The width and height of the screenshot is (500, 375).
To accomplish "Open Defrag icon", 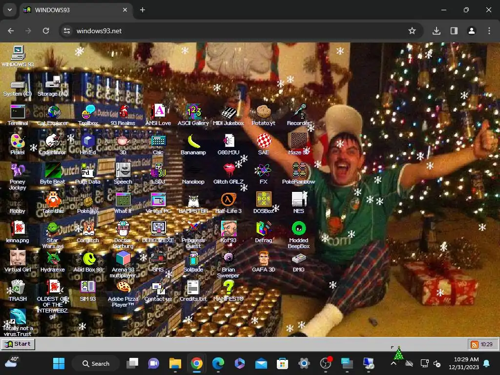I will tap(263, 232).
